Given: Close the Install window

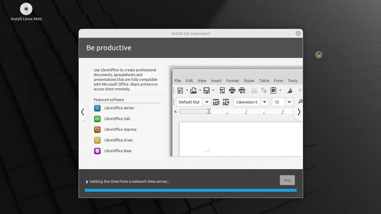Looking at the screenshot, I should 298,34.
